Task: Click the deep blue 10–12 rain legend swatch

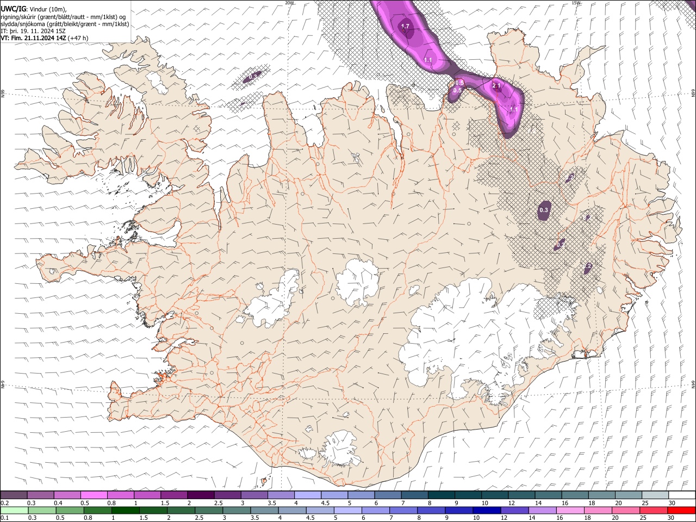Action: (486, 510)
